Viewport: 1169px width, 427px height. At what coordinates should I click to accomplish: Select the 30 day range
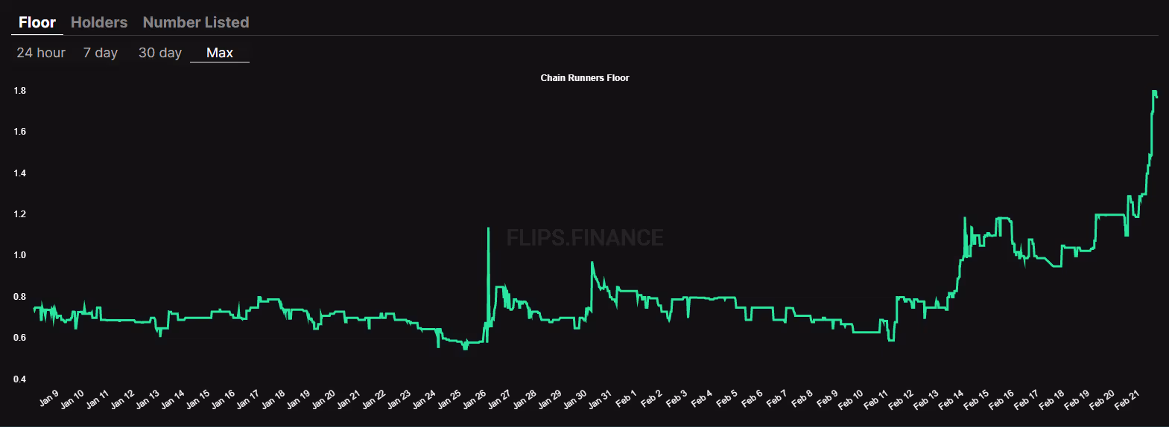160,53
